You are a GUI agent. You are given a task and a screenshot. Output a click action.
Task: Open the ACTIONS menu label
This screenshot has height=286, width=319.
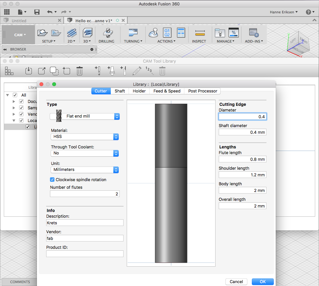pyautogui.click(x=166, y=41)
